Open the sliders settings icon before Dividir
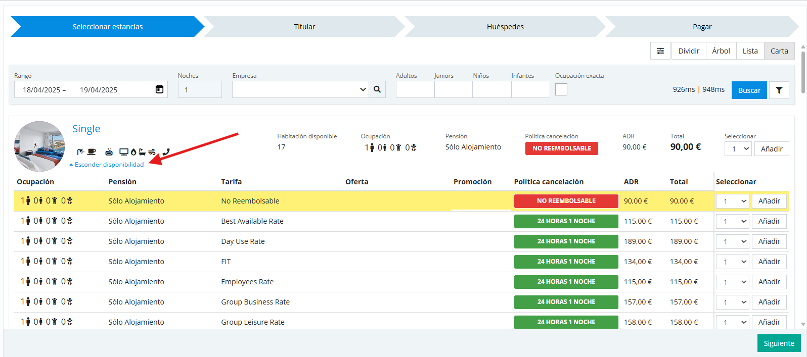Viewport: 807px width, 357px height. [660, 51]
